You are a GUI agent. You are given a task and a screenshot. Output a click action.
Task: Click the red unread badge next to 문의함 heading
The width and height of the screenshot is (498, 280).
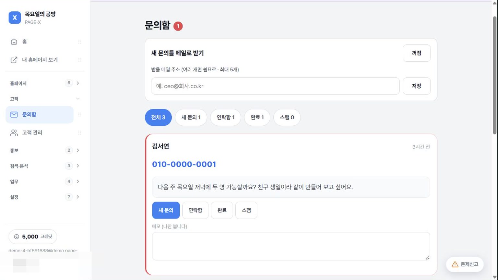click(x=178, y=26)
